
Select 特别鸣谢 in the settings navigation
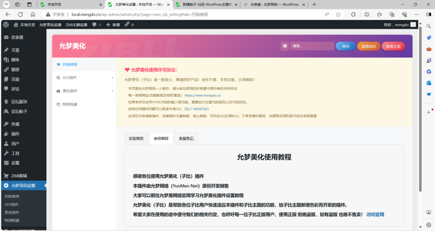(x=70, y=104)
